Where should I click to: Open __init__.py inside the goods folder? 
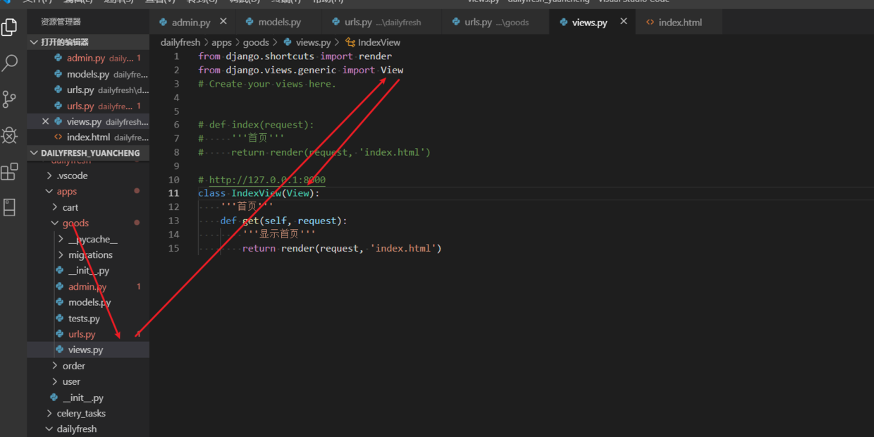[88, 271]
